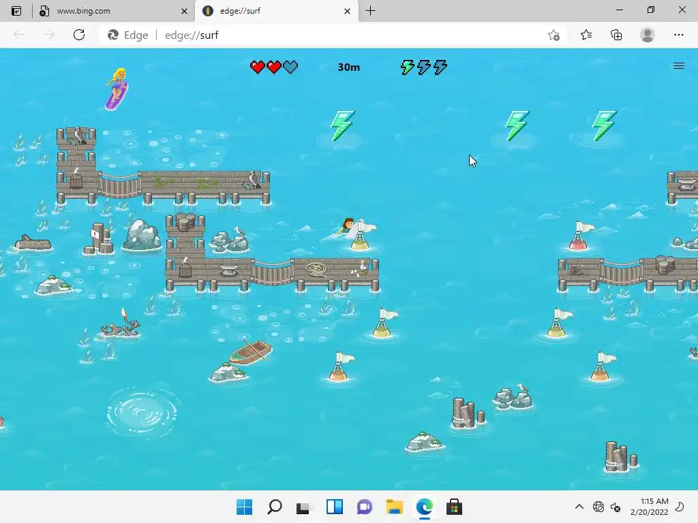The width and height of the screenshot is (698, 523).
Task: Click the surfer character on purple board
Action: tap(117, 89)
